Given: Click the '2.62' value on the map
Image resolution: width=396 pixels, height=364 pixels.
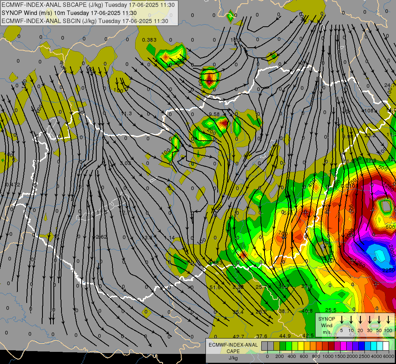Looking at the screenshot, I should tap(102, 237).
